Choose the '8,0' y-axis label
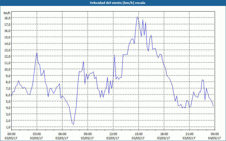Viewport: 226px width, 141px height. (x=8, y=82)
